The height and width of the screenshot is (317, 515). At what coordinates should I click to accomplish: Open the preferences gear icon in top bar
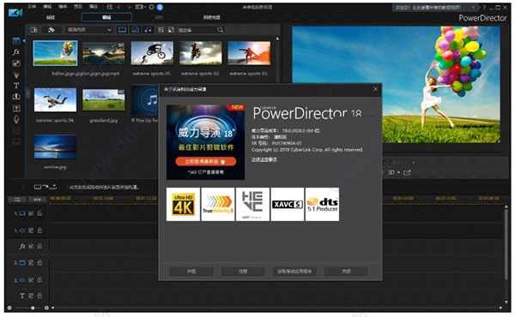(x=151, y=7)
